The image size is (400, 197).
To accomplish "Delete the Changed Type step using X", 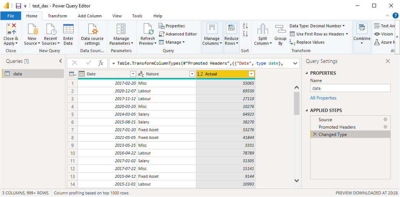I will click(x=315, y=135).
